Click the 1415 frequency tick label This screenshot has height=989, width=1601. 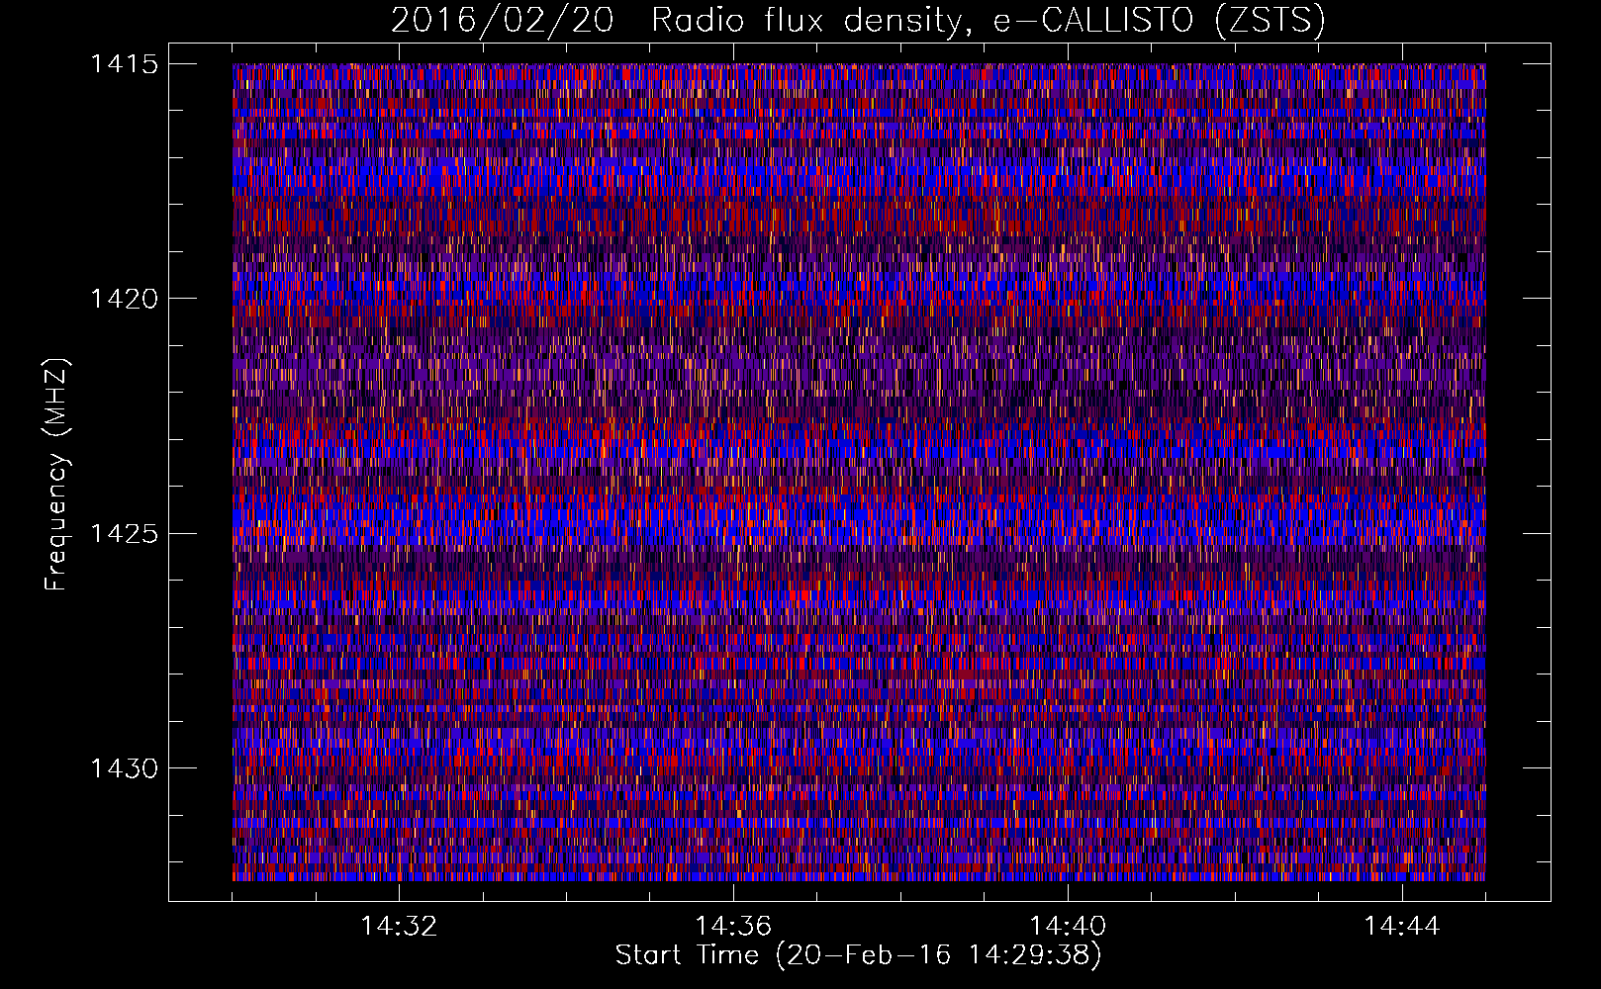tap(124, 64)
